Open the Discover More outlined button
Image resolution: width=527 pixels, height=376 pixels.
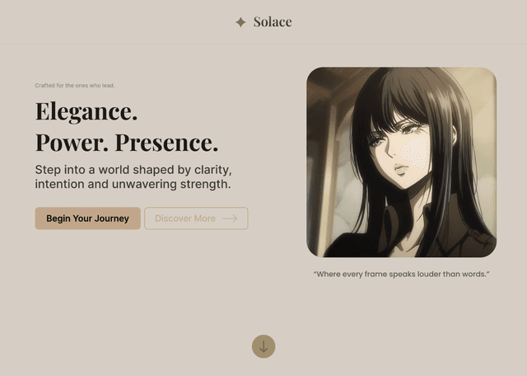196,219
